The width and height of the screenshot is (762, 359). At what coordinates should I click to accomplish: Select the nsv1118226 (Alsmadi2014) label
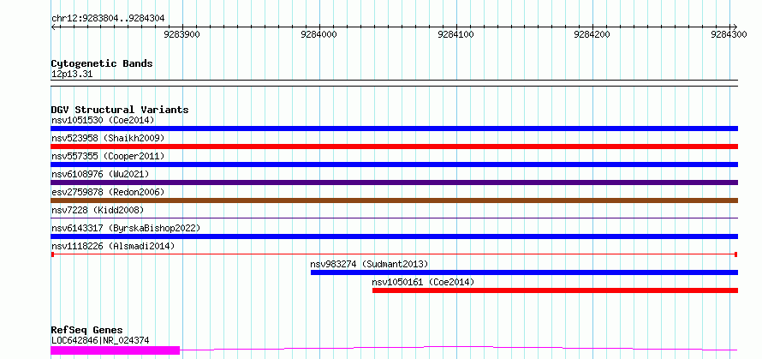pos(113,246)
